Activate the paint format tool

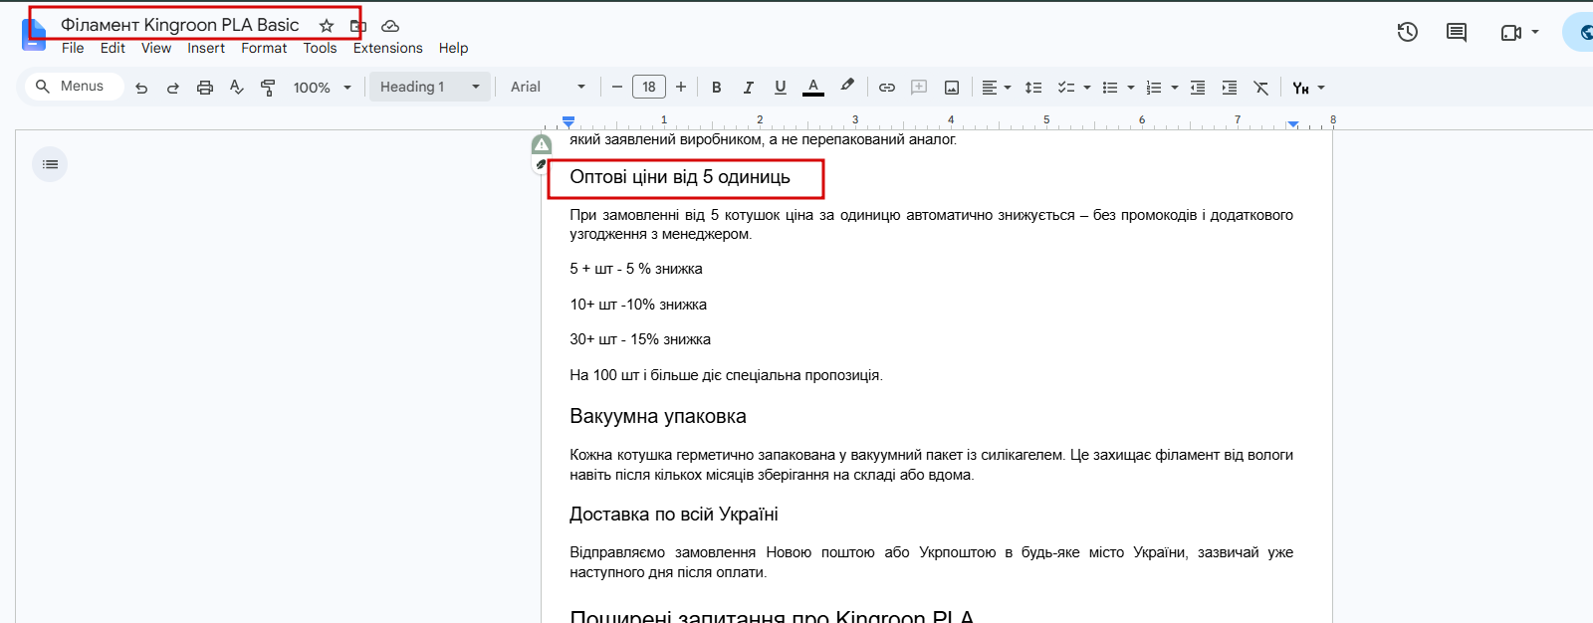(268, 88)
